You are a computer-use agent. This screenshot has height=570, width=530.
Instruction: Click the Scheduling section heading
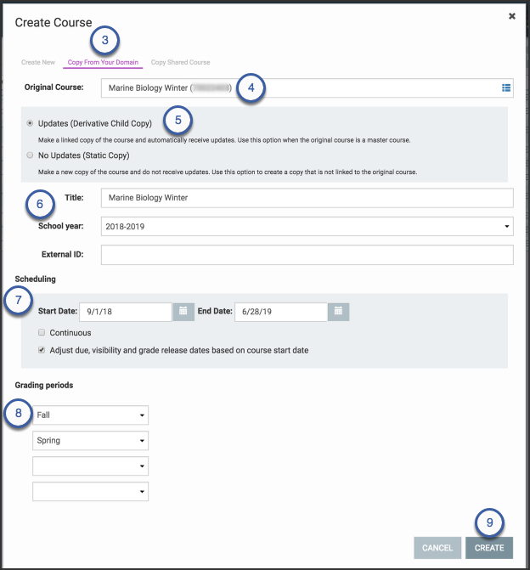tap(36, 279)
